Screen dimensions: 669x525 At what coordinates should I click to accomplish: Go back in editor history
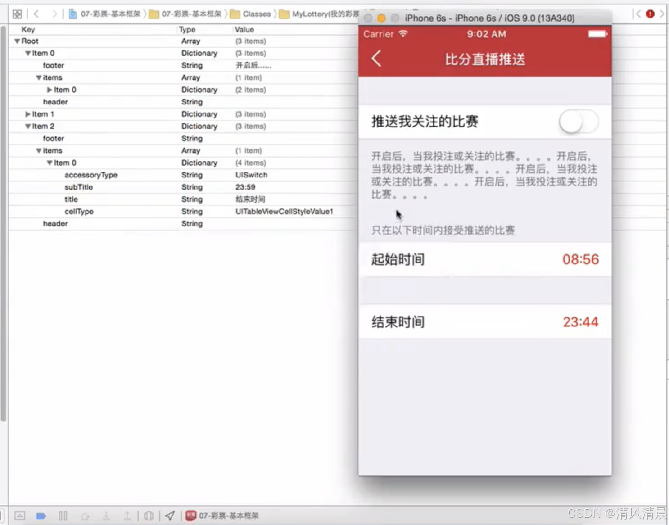click(36, 14)
